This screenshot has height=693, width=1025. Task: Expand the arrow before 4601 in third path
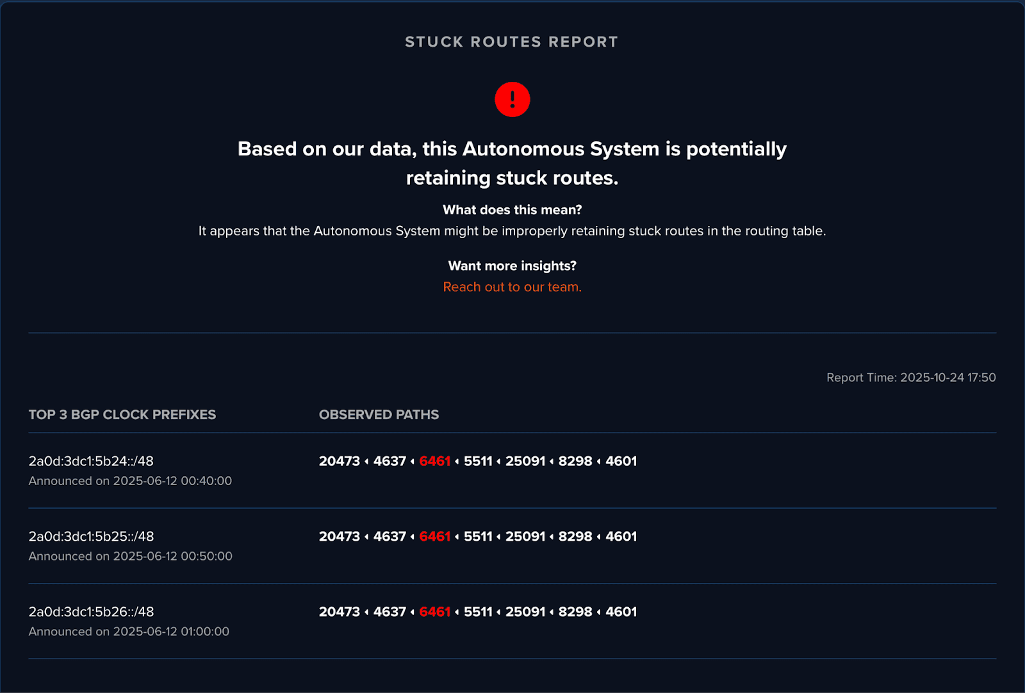tap(600, 612)
